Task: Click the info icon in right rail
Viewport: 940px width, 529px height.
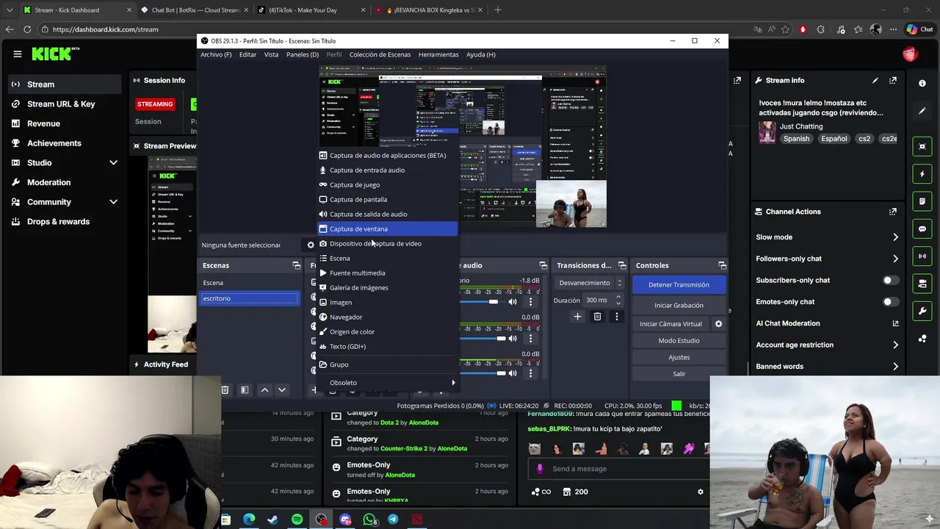Action: tap(922, 84)
